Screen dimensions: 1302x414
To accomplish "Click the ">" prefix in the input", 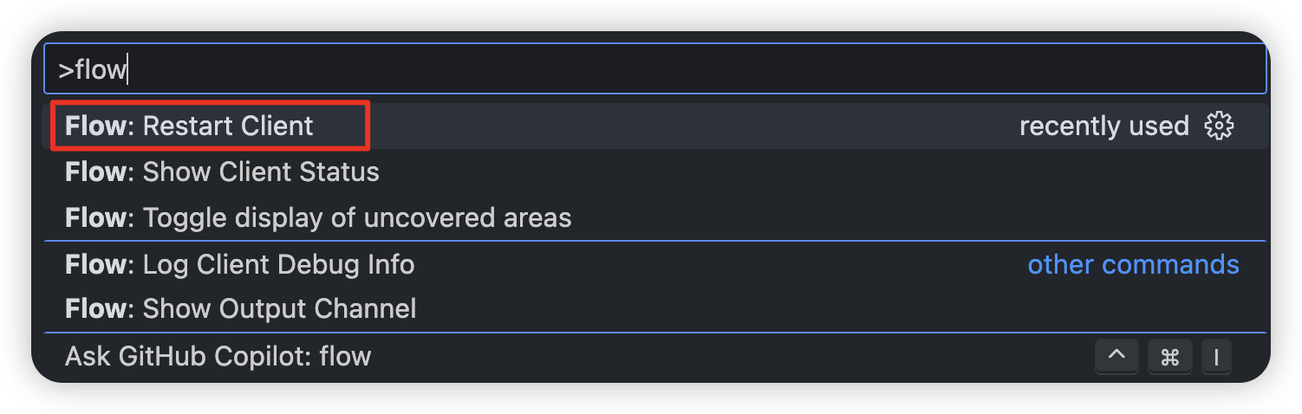I will pos(65,70).
